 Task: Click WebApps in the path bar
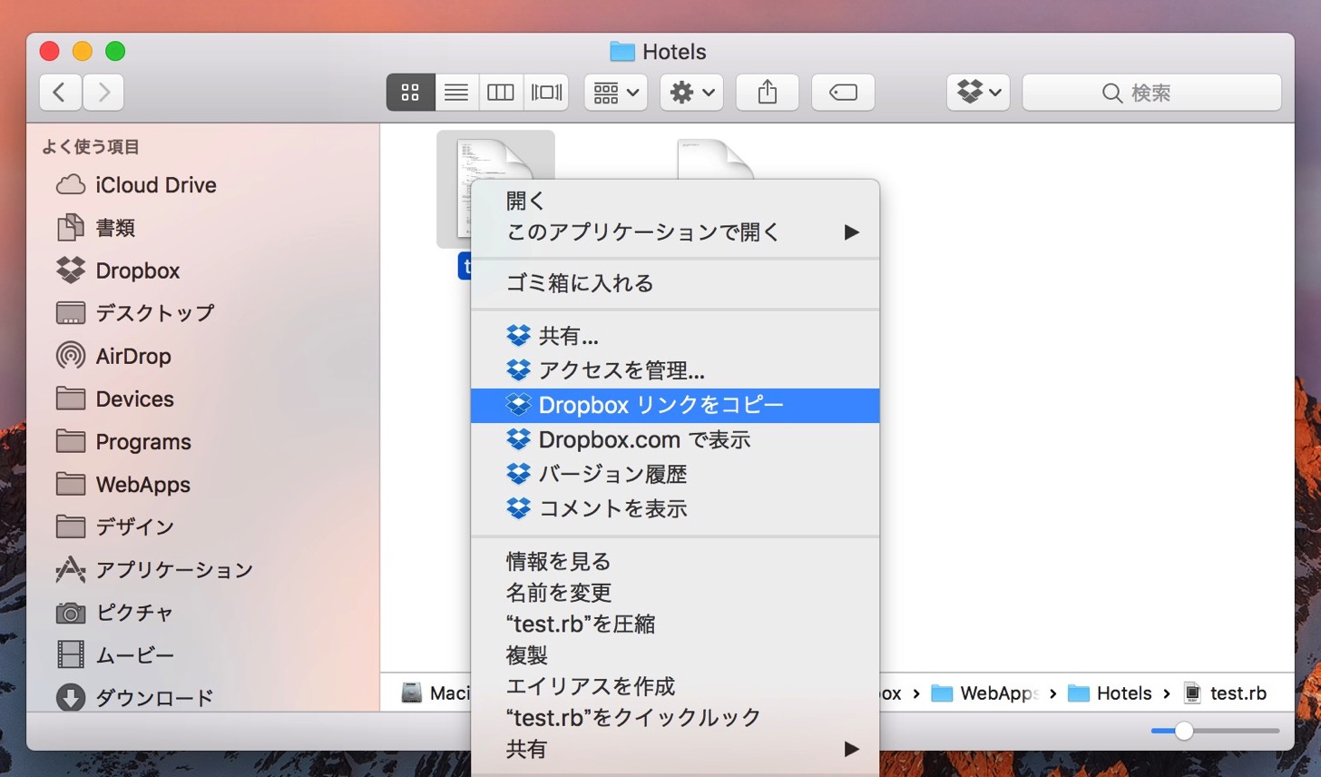click(x=984, y=693)
